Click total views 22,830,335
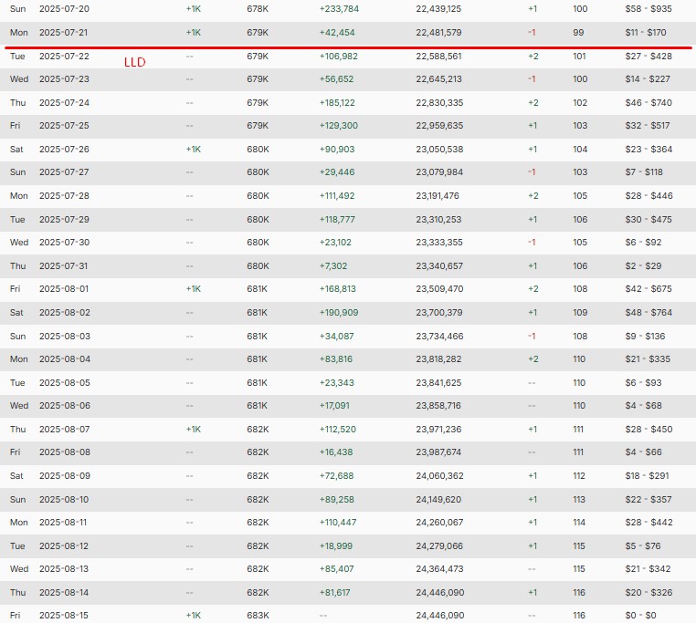This screenshot has width=696, height=623. [x=439, y=103]
